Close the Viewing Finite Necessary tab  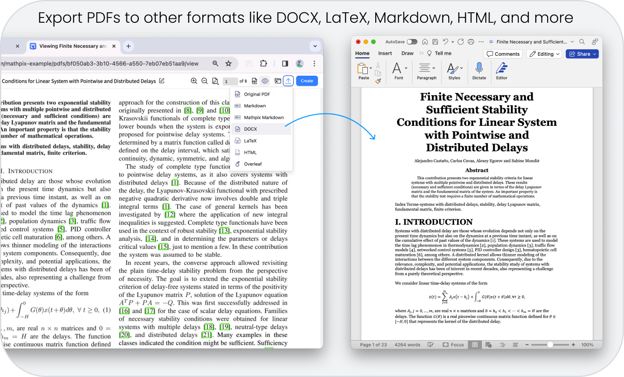point(113,46)
